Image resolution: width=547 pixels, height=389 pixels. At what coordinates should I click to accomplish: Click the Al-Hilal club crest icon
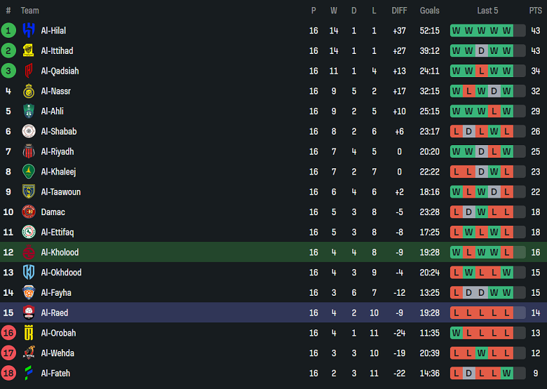point(29,30)
